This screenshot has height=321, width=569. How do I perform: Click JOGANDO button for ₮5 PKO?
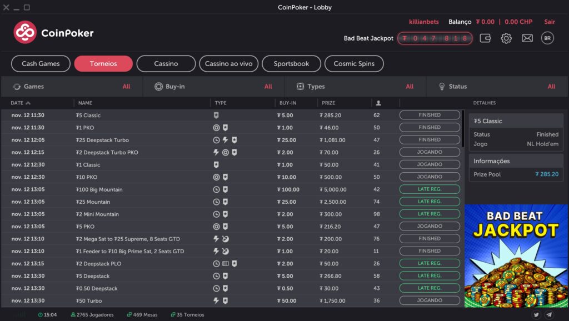click(430, 227)
